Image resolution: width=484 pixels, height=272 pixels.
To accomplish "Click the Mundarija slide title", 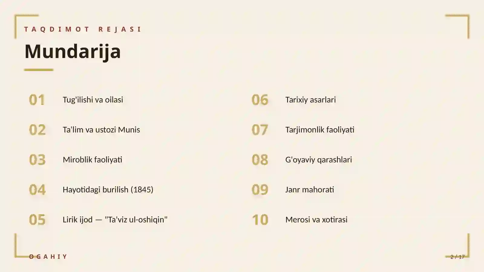I will coord(73,51).
